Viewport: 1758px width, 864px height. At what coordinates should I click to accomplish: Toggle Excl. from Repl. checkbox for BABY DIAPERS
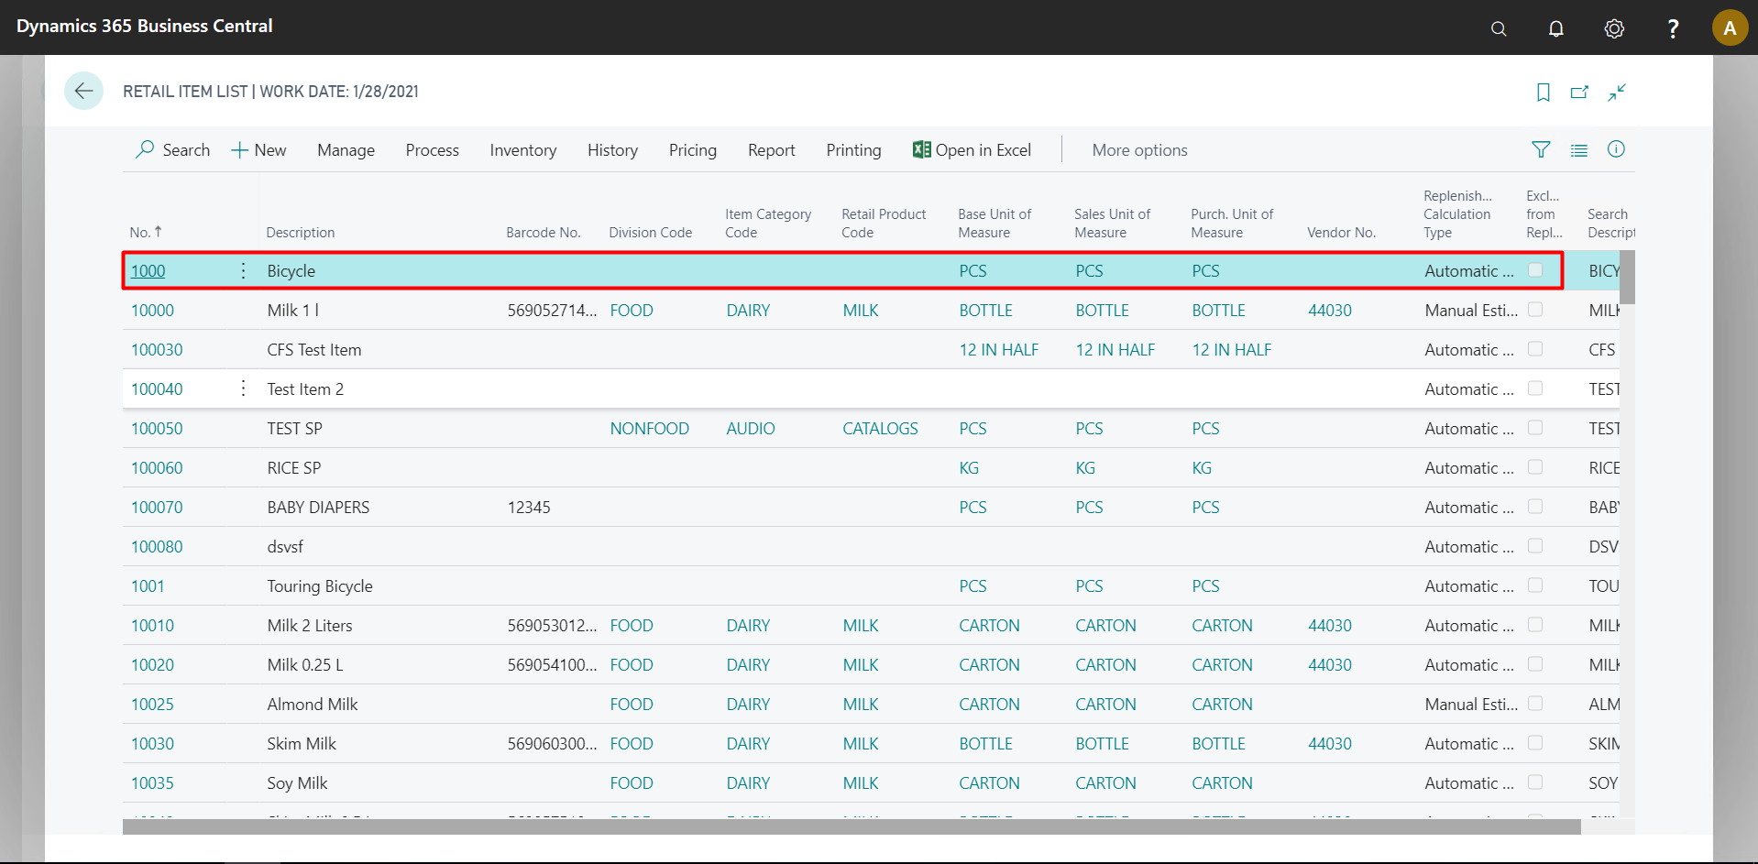[1535, 507]
